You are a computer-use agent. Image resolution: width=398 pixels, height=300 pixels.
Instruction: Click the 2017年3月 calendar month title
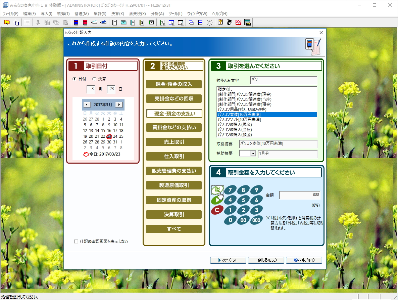[x=103, y=105]
